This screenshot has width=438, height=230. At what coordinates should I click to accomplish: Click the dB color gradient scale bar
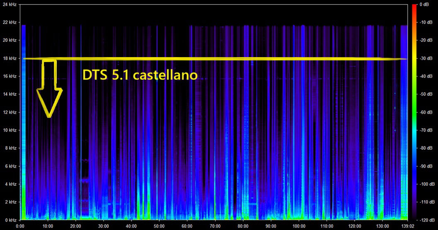pos(414,112)
